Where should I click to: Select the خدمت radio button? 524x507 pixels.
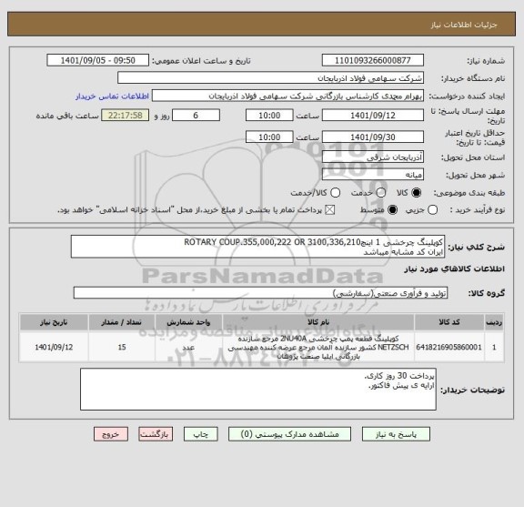381,193
